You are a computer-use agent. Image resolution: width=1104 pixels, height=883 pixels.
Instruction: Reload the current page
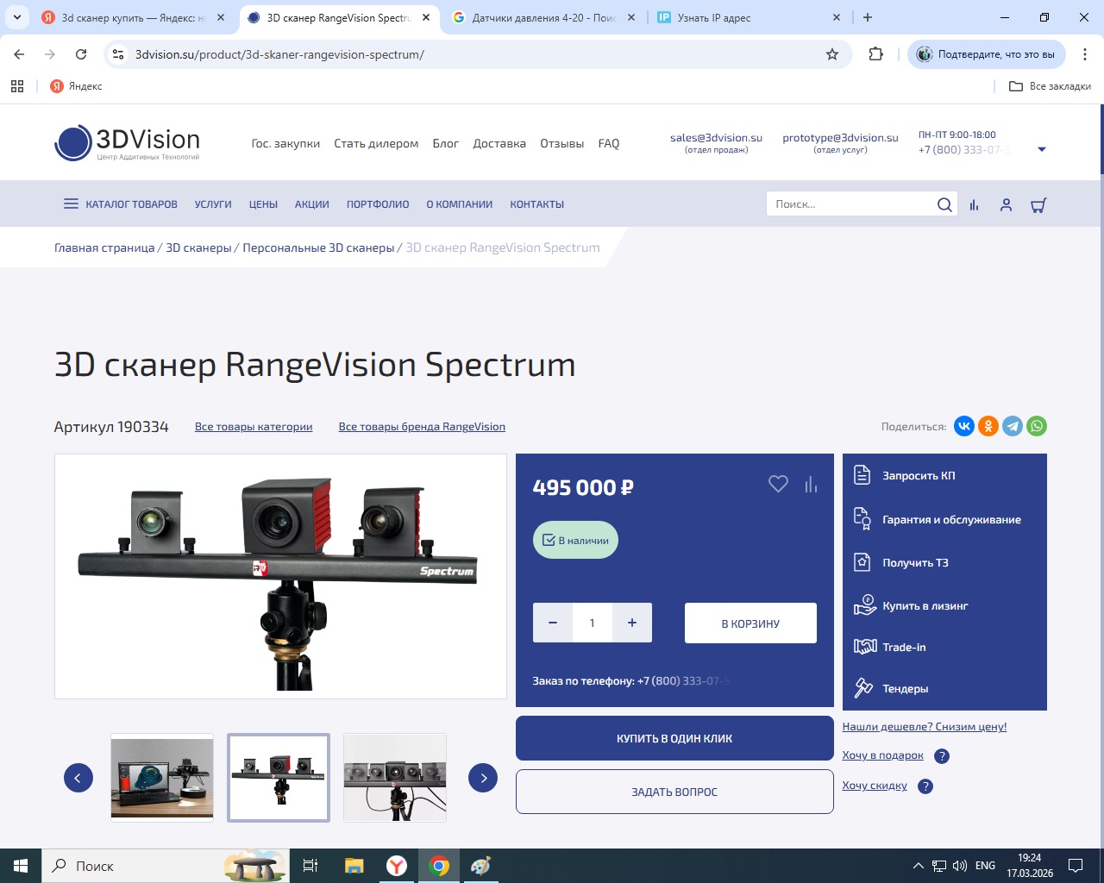click(81, 54)
